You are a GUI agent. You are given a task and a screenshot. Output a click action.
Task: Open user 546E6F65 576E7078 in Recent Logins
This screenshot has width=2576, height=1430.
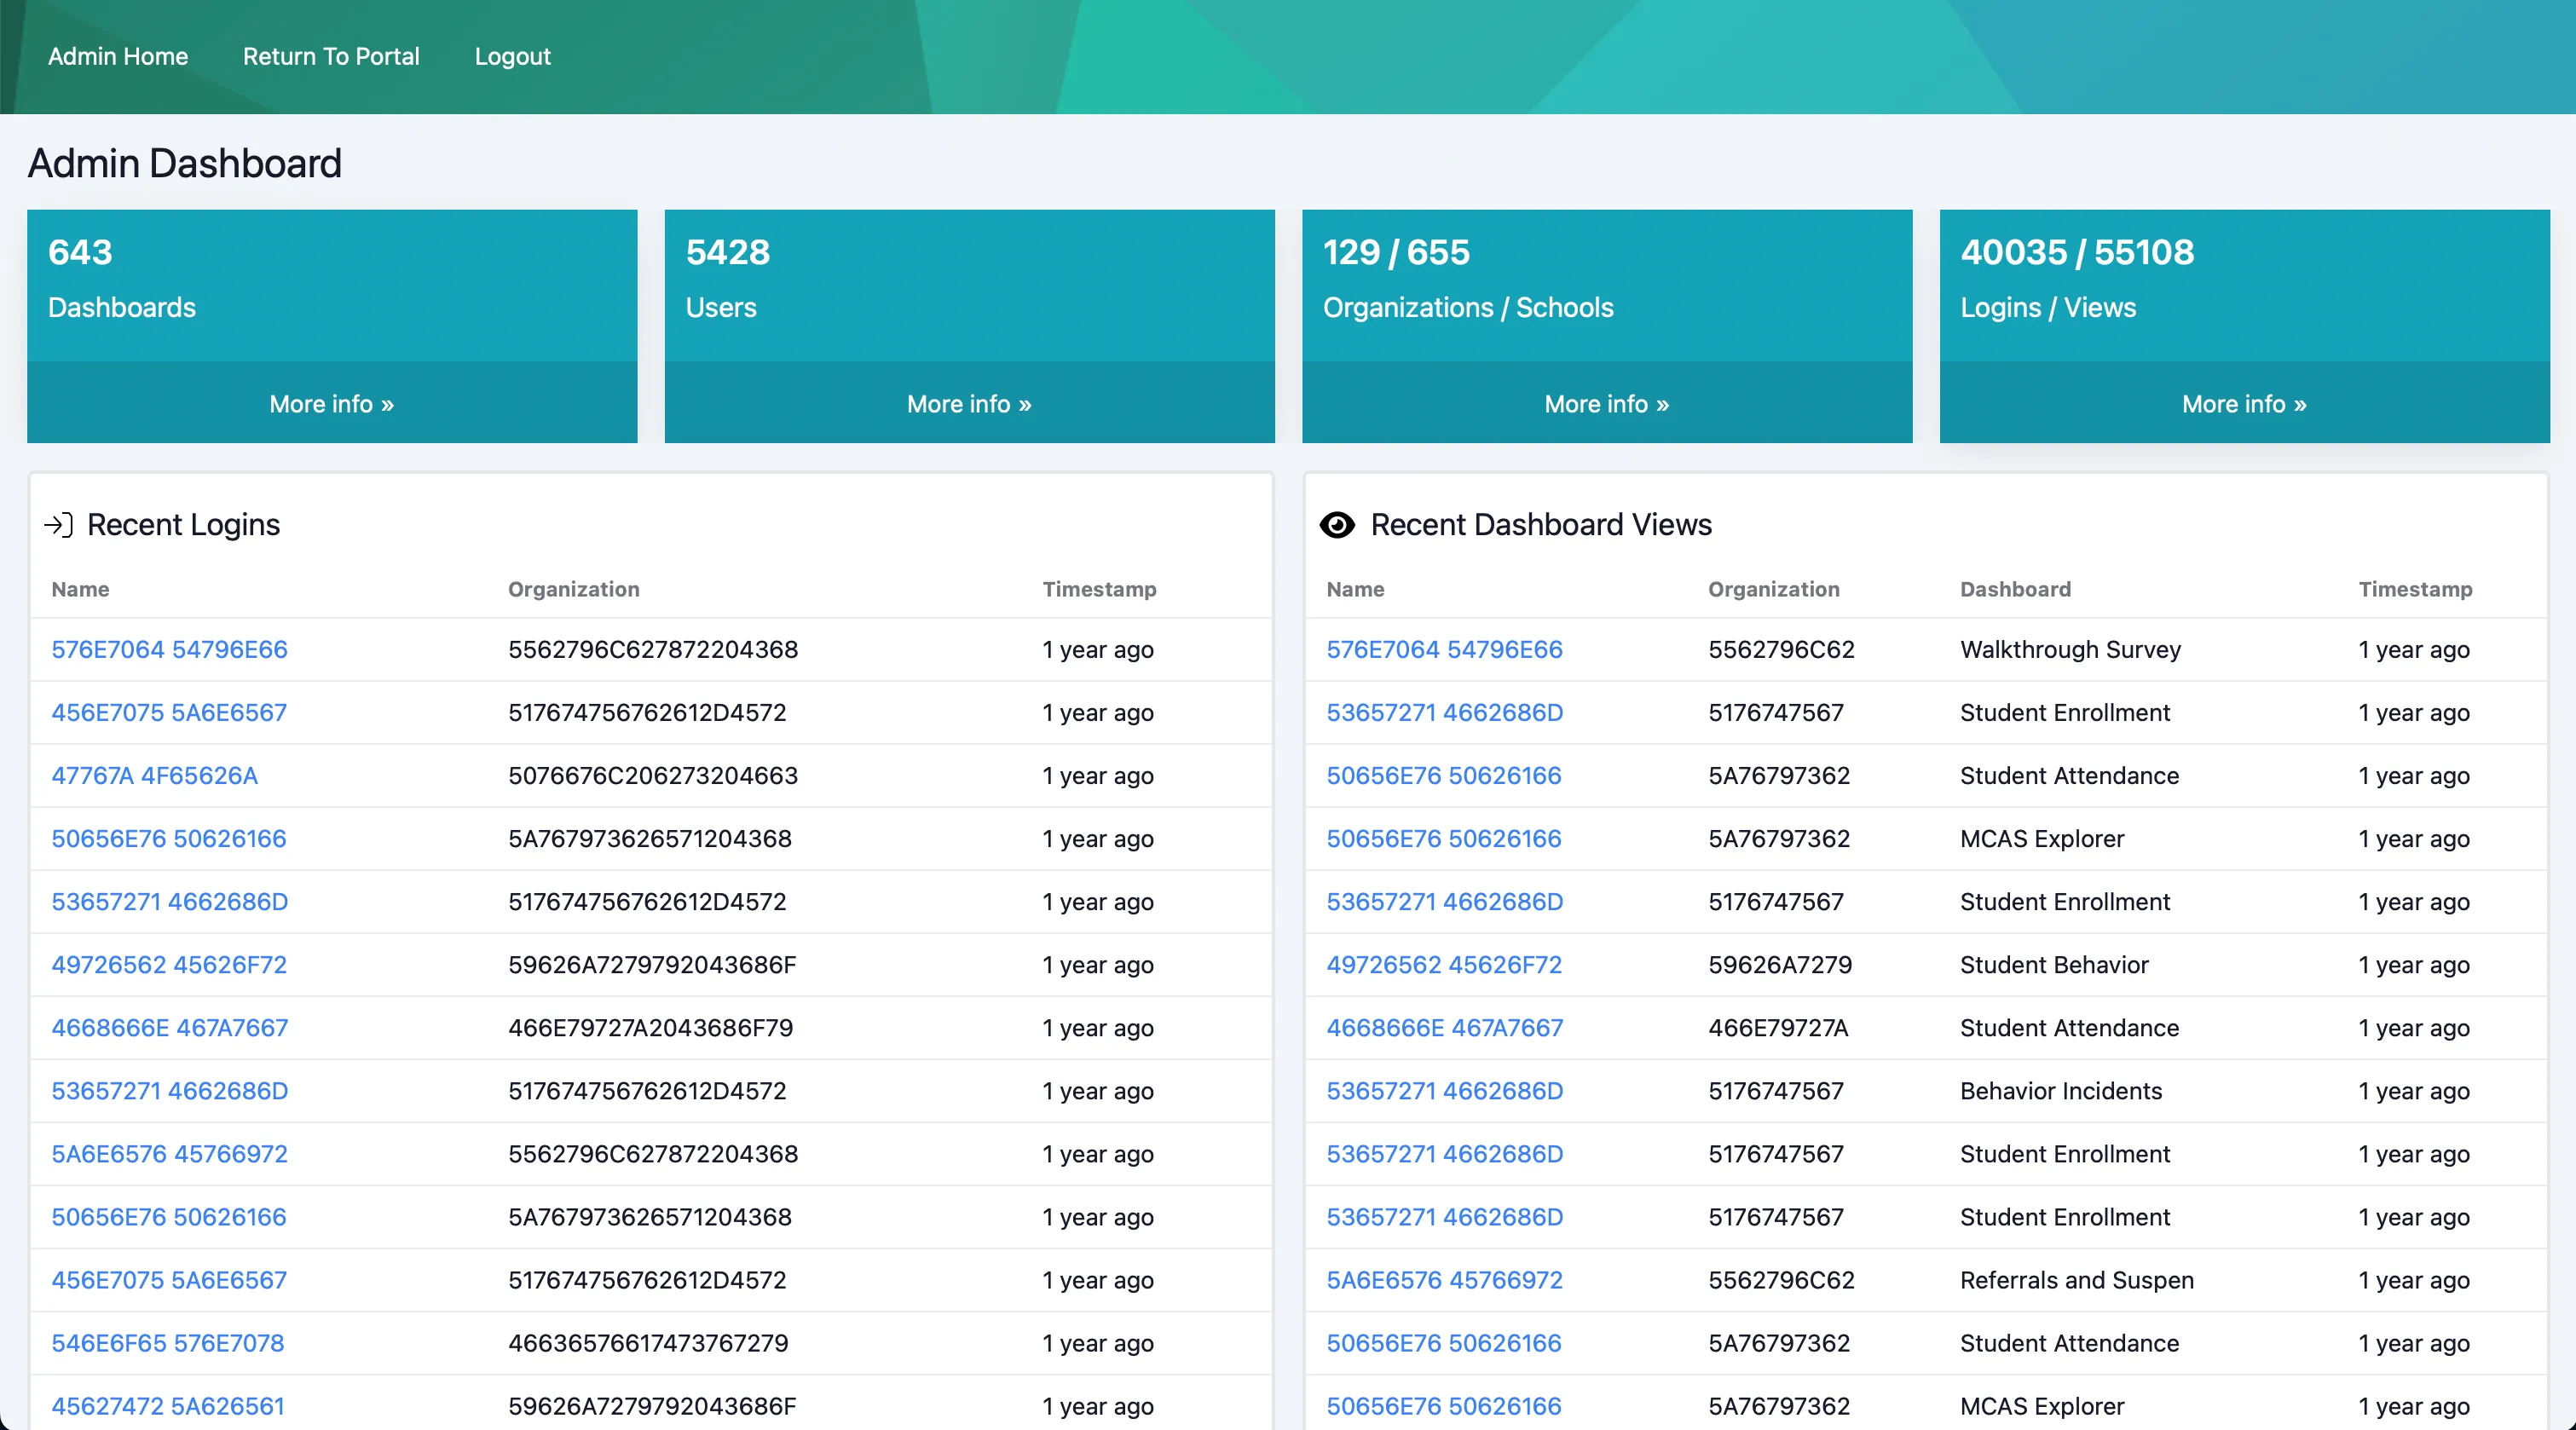(168, 1343)
